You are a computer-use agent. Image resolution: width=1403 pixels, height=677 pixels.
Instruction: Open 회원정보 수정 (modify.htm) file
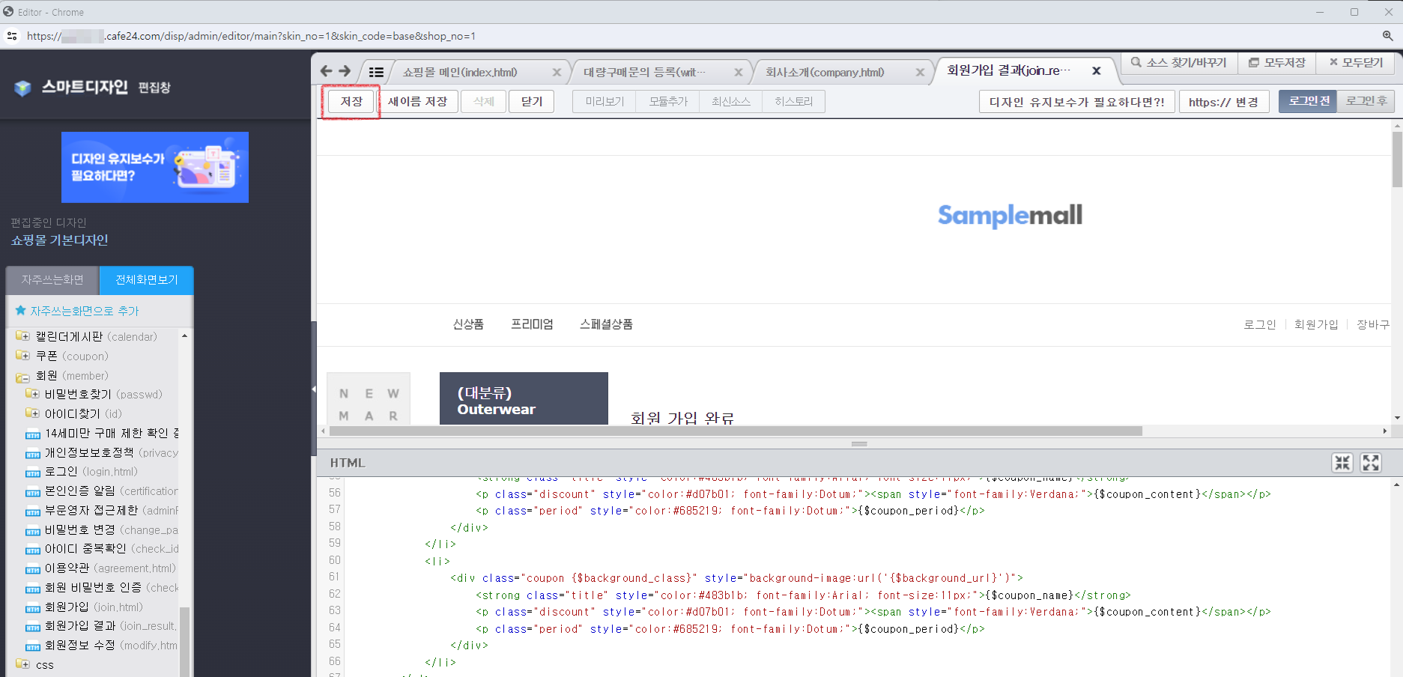coord(102,646)
